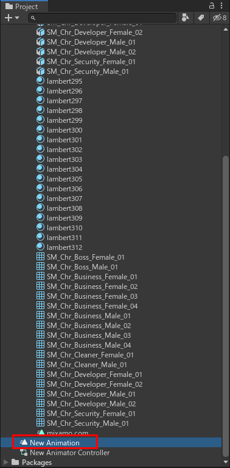
Task: Toggle hidden packages visibility eye icon
Action: click(220, 18)
